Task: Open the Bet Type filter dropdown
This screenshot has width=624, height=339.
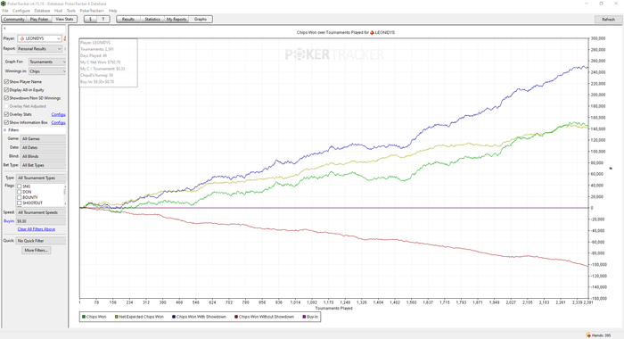Action: click(43, 165)
